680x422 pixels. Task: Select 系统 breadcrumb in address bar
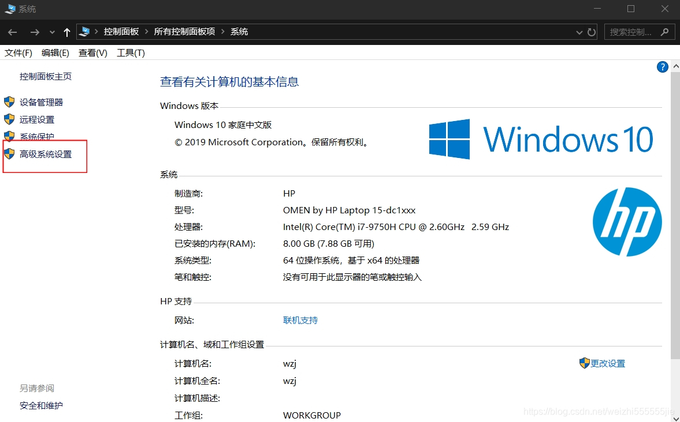(239, 32)
